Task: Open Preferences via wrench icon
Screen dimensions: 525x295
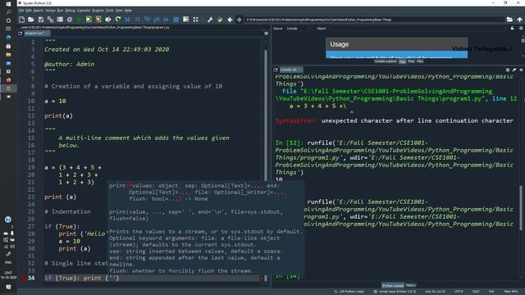Action: 210,20
